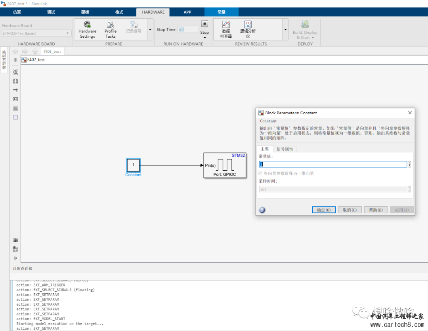Viewport: 428px width, 331px height.
Task: Open the 模型浏览器 side panel
Action: [4, 60]
